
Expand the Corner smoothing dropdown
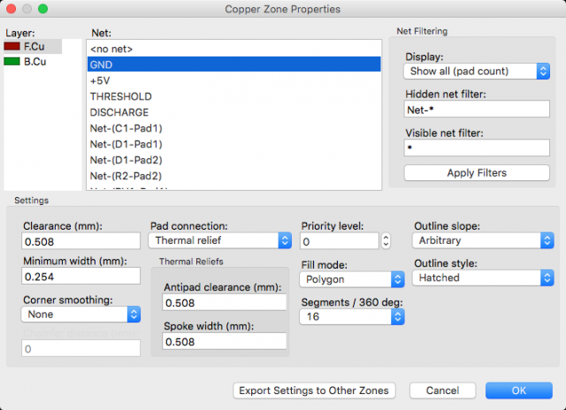click(x=80, y=314)
